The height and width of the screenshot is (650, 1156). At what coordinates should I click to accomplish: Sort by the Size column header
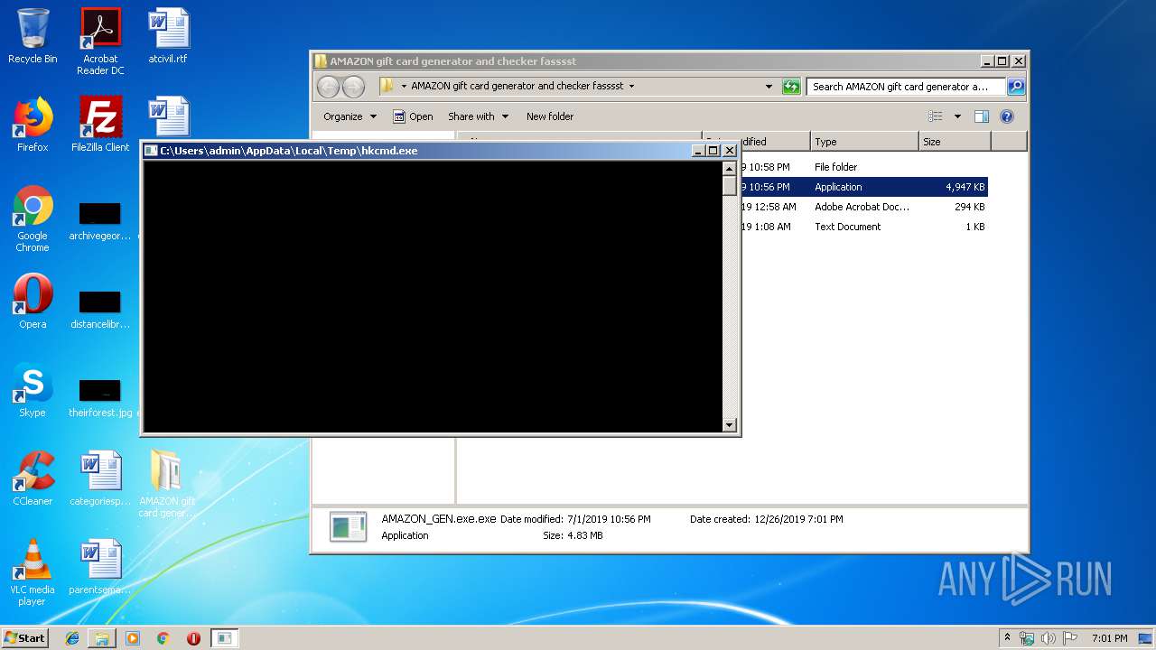pyautogui.click(x=955, y=142)
